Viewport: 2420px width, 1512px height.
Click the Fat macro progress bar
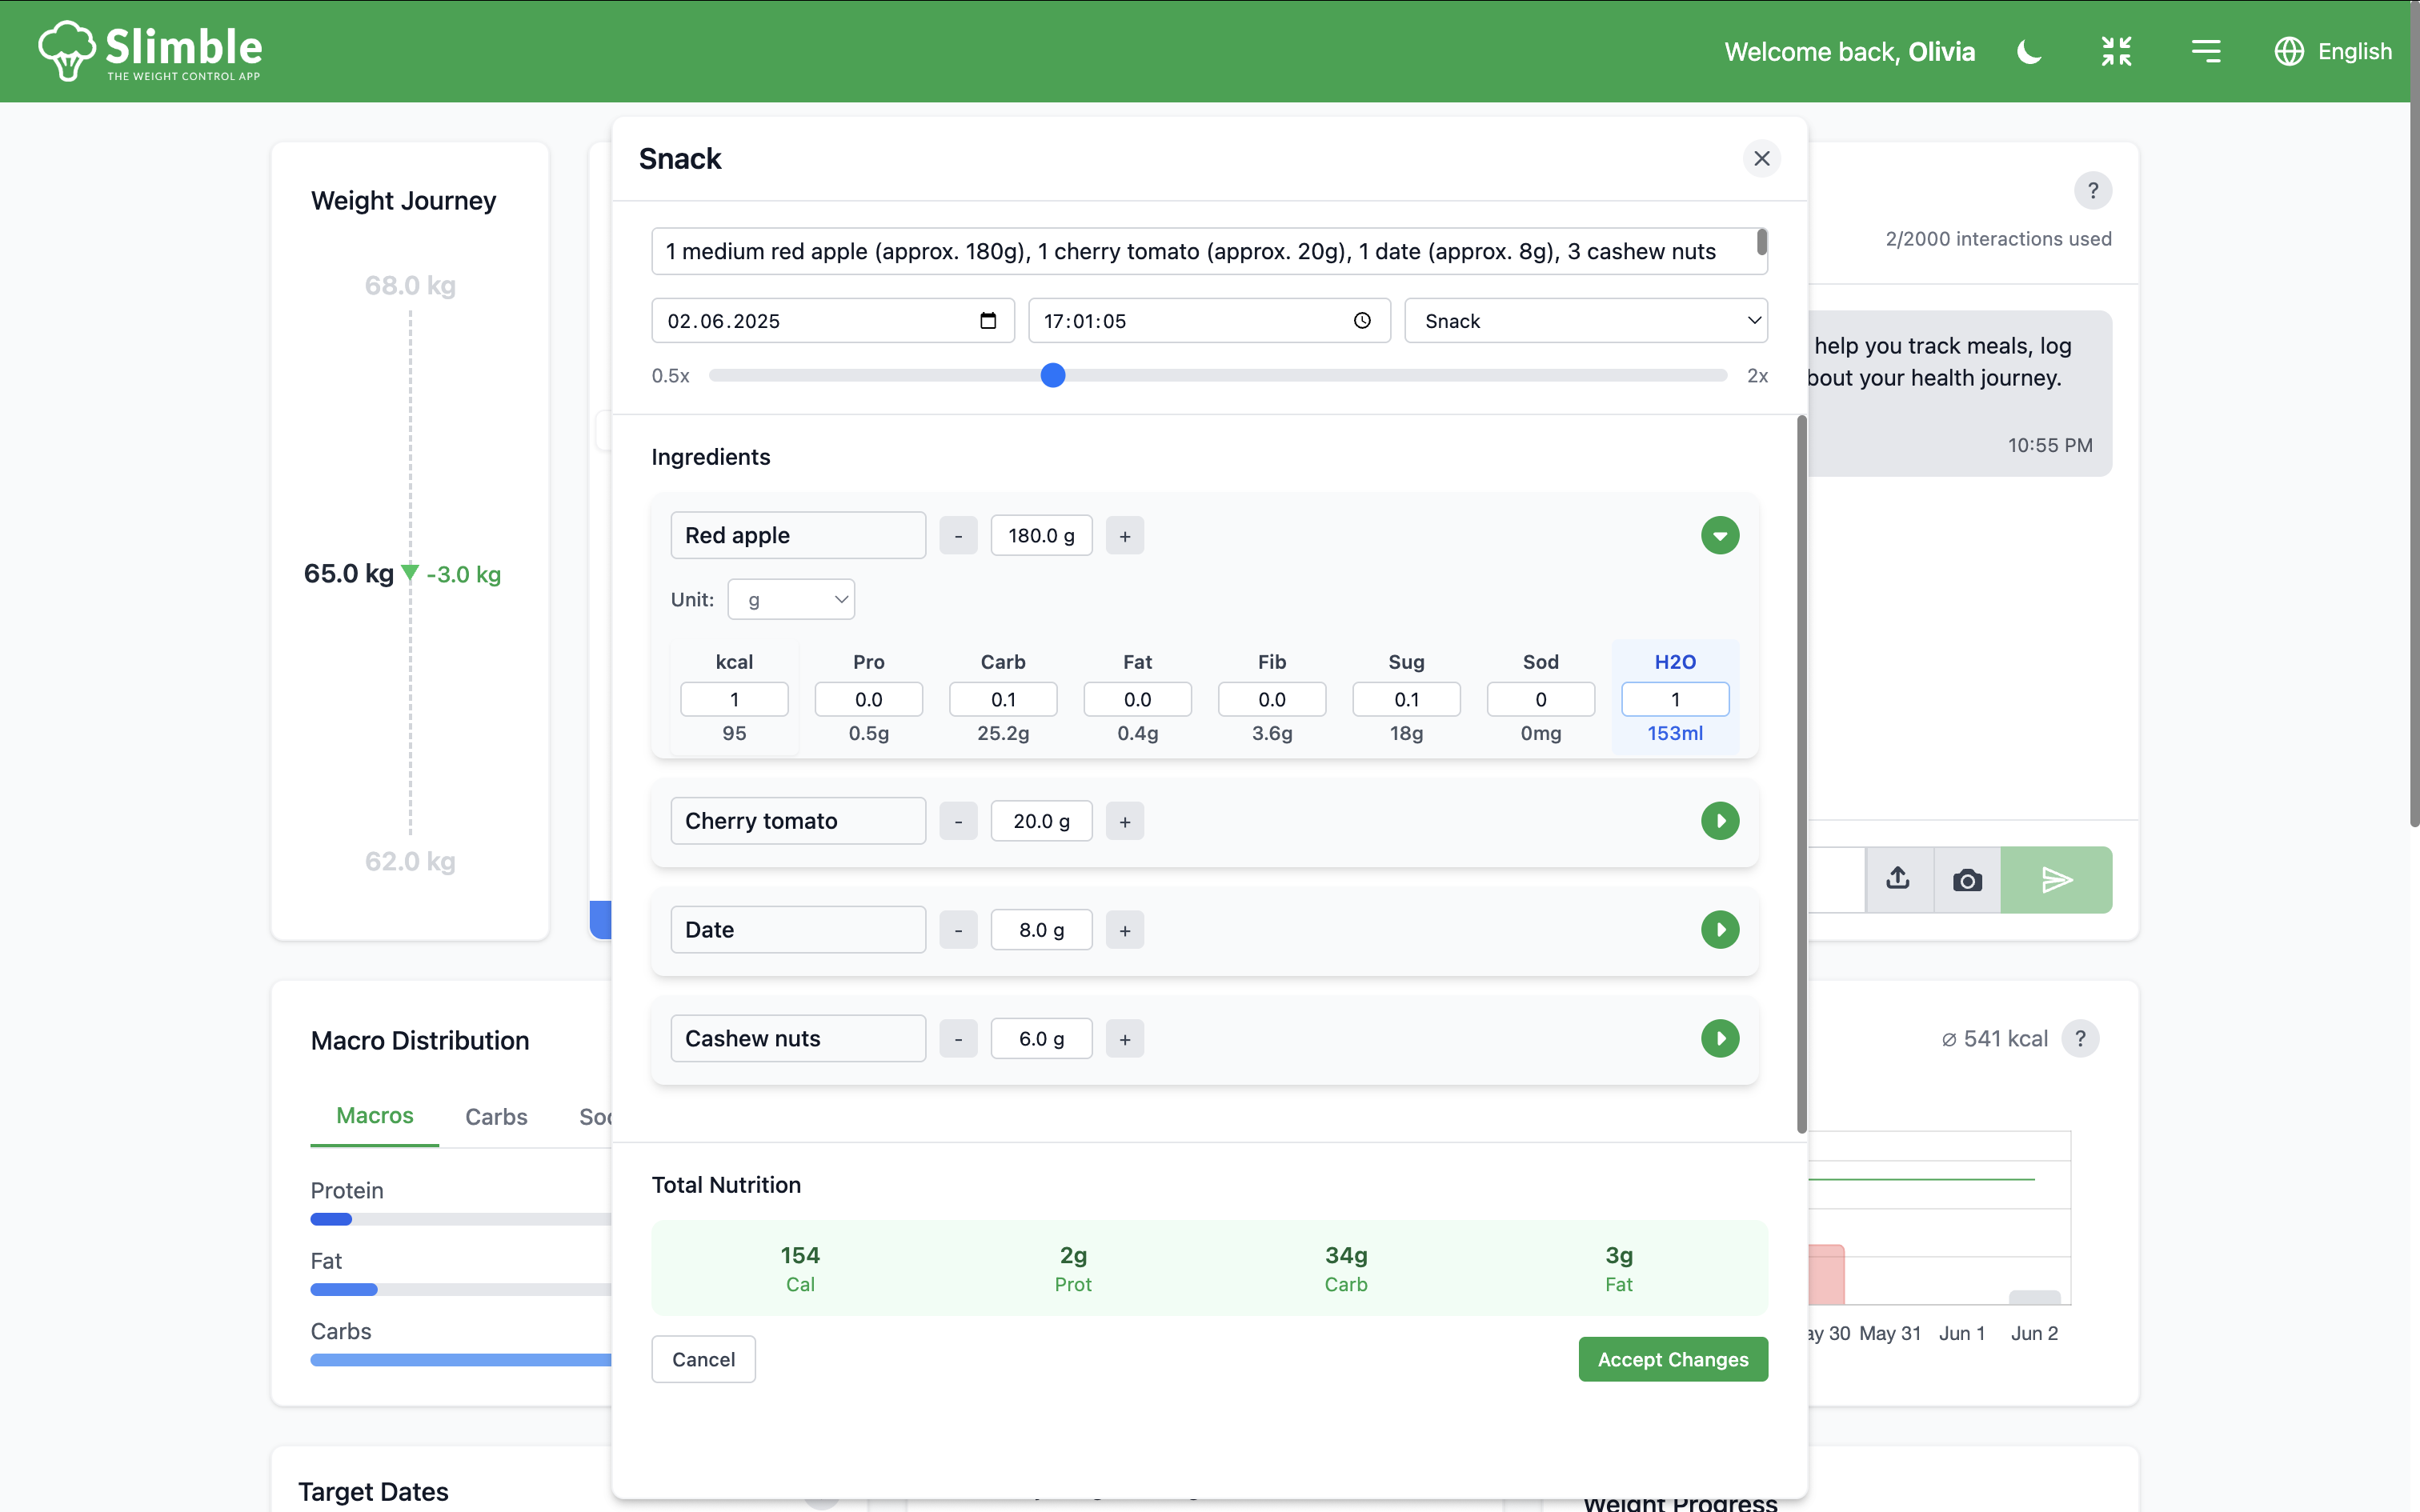[461, 1289]
